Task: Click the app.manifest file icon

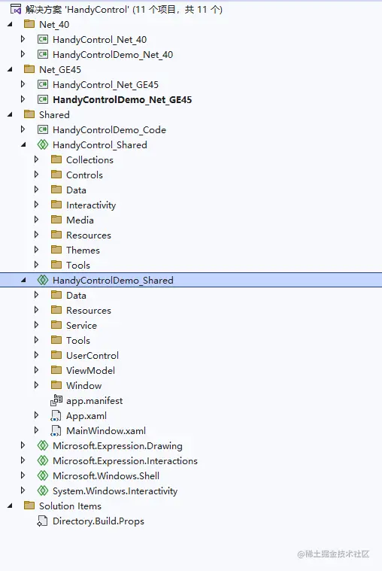Action: pyautogui.click(x=56, y=400)
